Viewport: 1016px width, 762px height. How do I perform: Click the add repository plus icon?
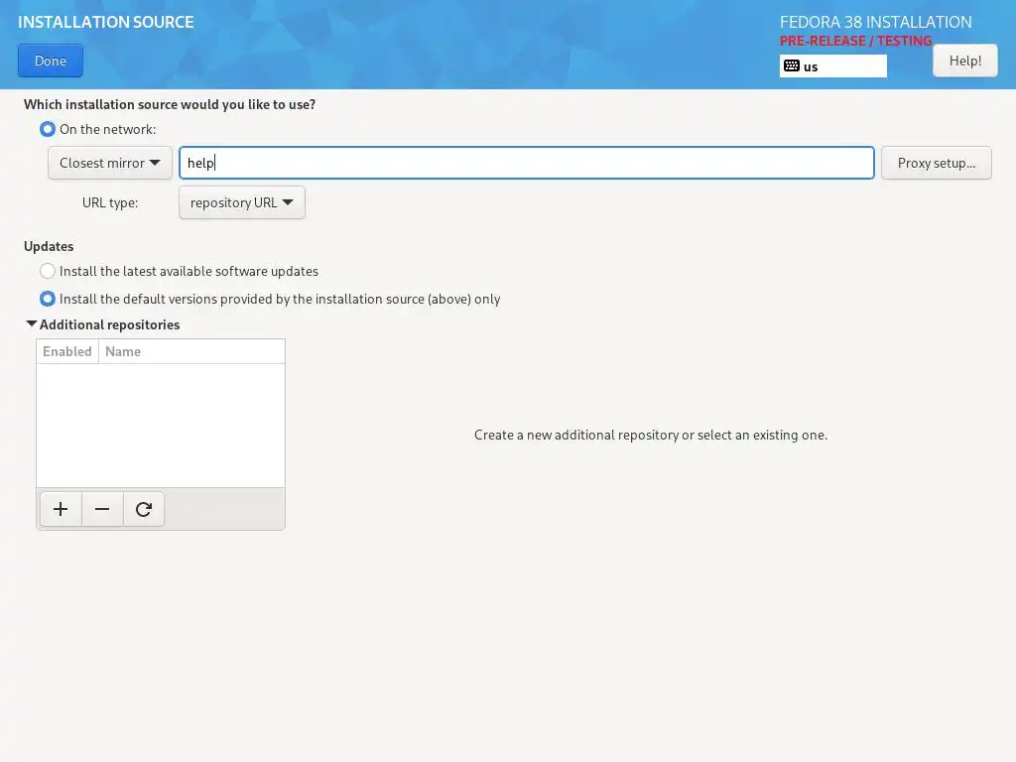[61, 509]
